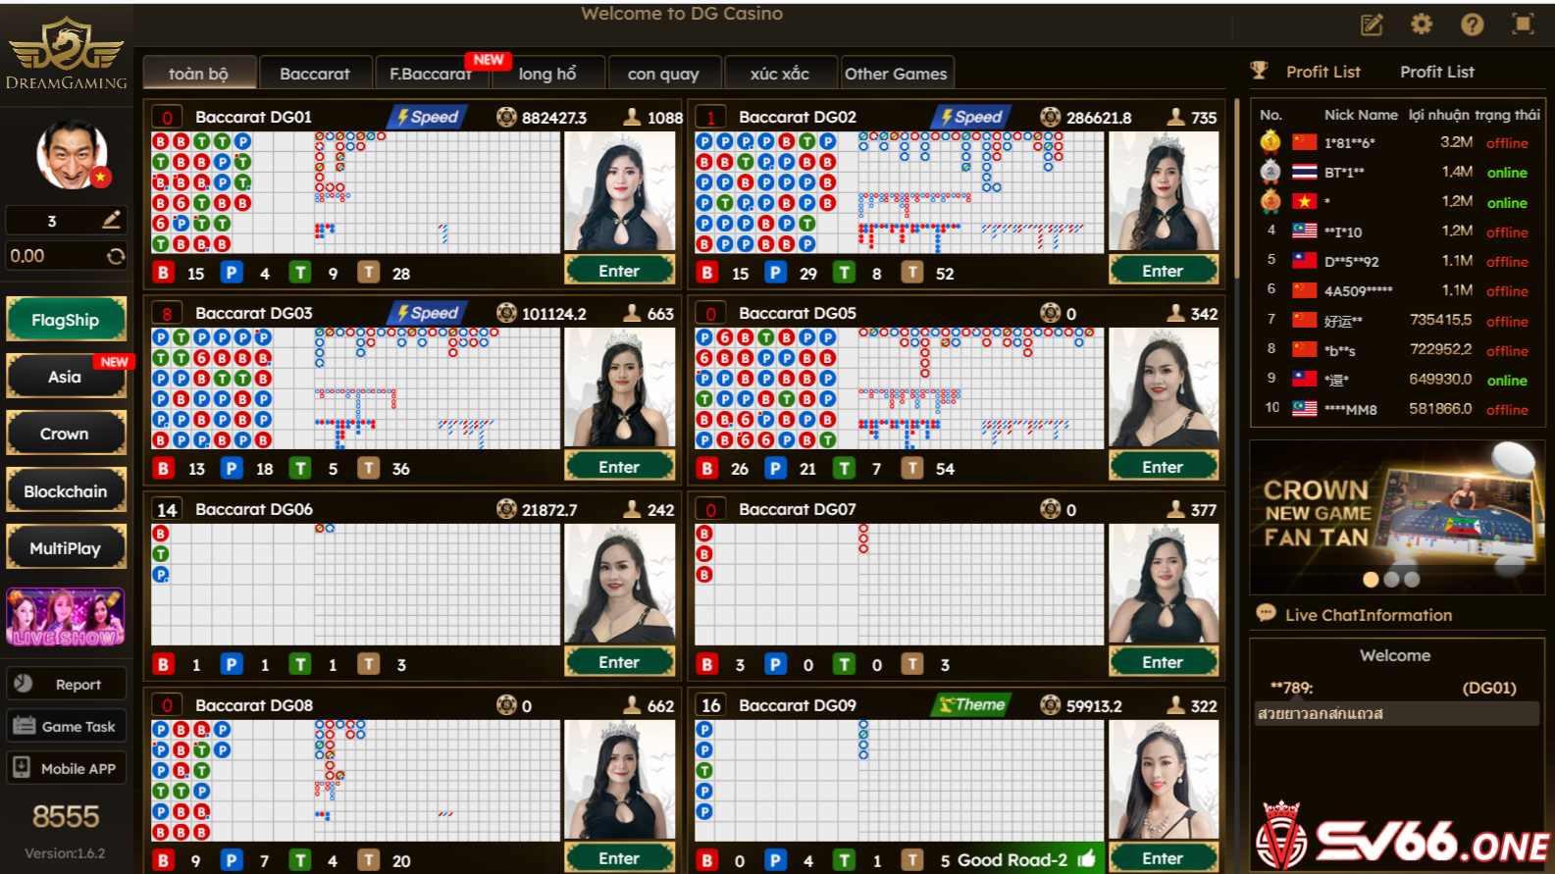Toggle fullscreen icon in top bar

click(1523, 25)
